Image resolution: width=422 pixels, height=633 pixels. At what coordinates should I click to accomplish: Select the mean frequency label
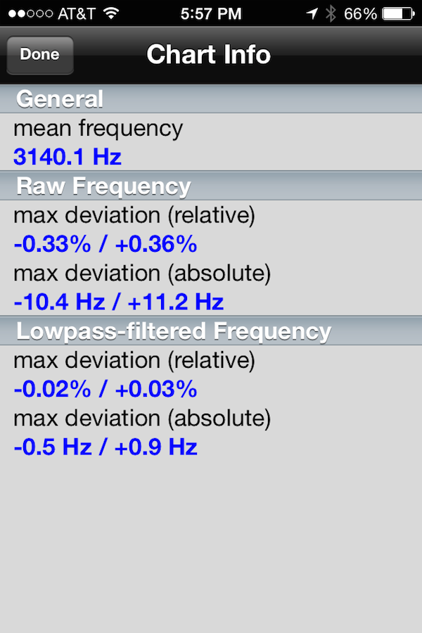98,129
